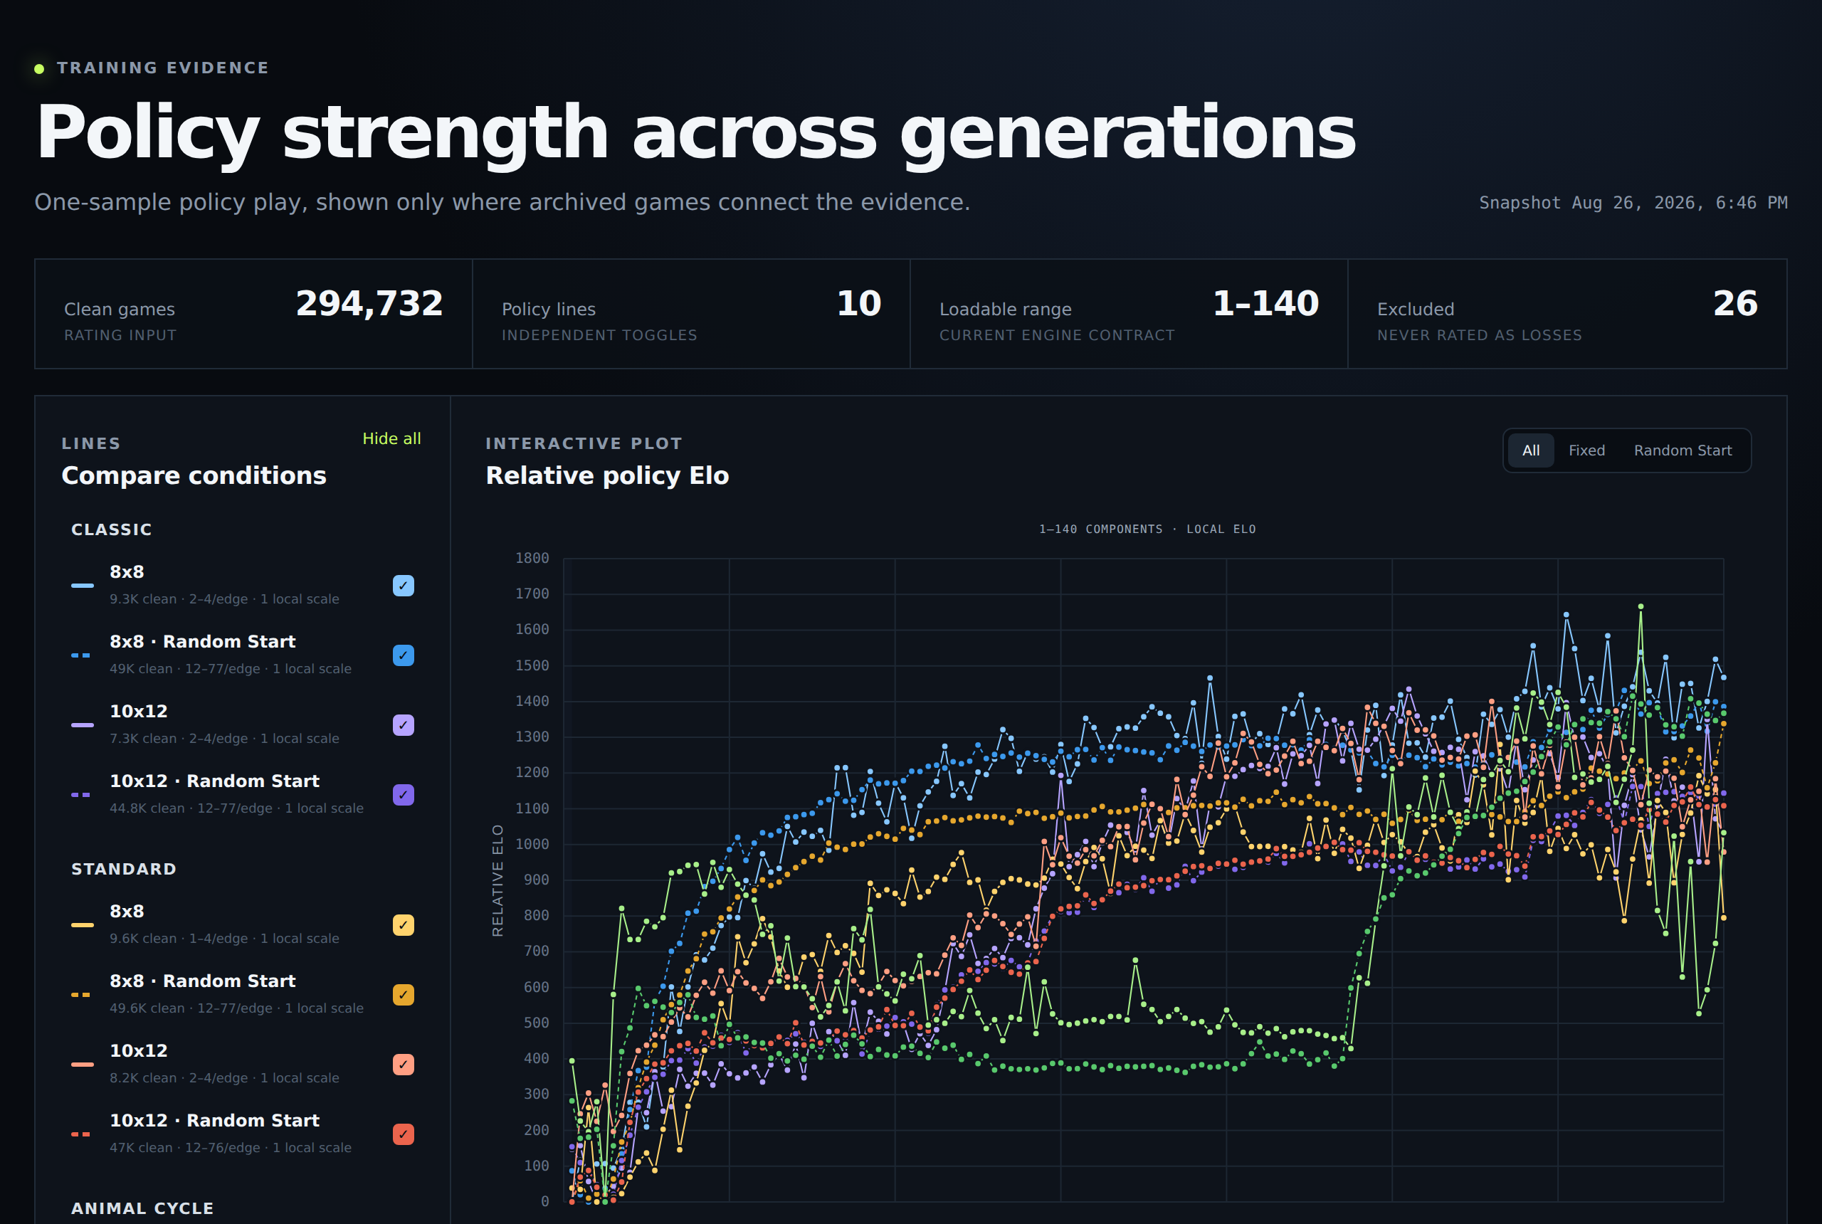The height and width of the screenshot is (1224, 1822).
Task: Switch to the Fixed plot filter
Action: click(x=1586, y=450)
